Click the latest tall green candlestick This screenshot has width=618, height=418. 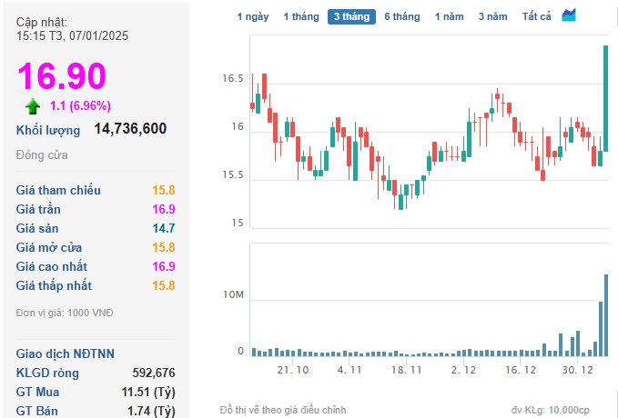tap(606, 98)
